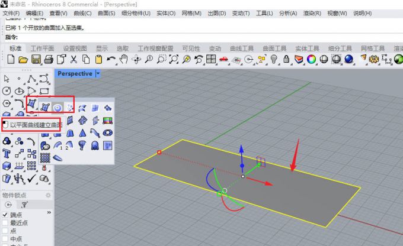Open the gear options icon
The width and height of the screenshot is (403, 246).
[374, 60]
